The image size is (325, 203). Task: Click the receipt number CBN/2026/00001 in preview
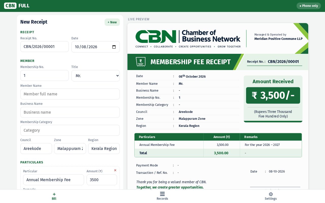[x=283, y=61]
